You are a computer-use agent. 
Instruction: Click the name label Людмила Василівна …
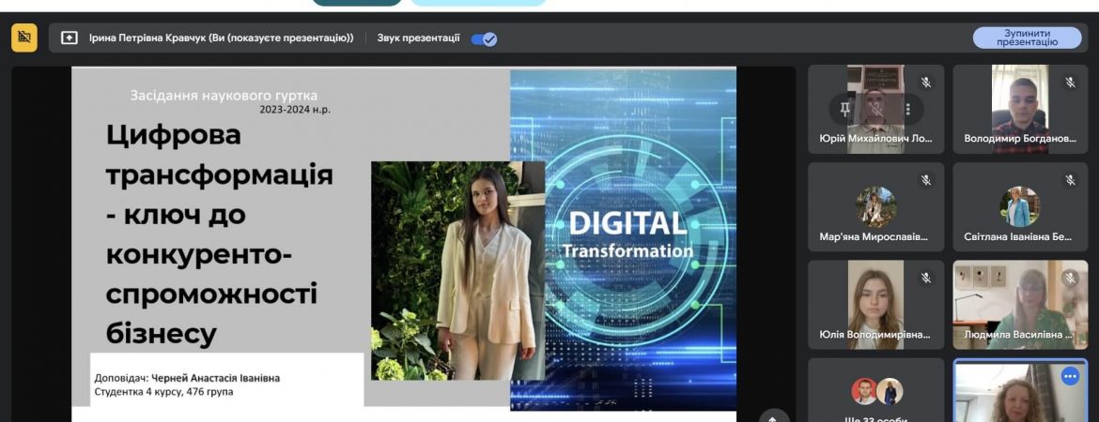tap(1018, 335)
